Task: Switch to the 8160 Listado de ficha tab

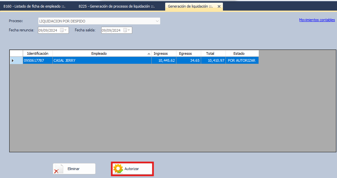Action: point(37,6)
